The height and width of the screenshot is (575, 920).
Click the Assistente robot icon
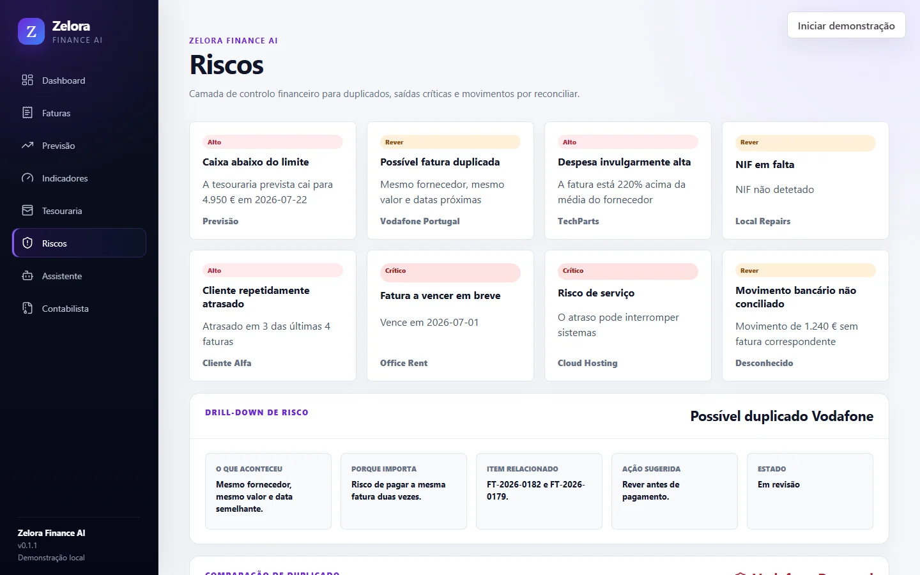click(27, 275)
